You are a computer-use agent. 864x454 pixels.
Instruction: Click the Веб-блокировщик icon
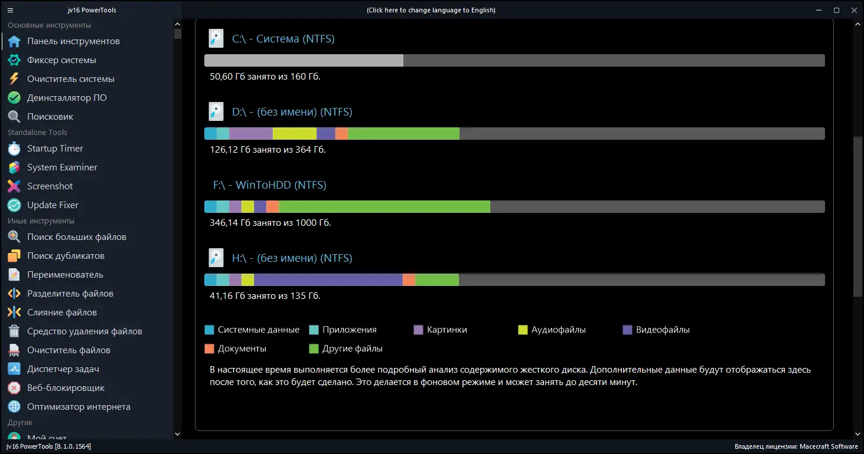coord(14,388)
